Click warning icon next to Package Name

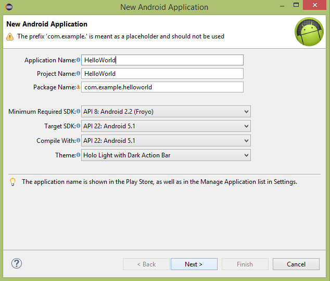coord(79,87)
